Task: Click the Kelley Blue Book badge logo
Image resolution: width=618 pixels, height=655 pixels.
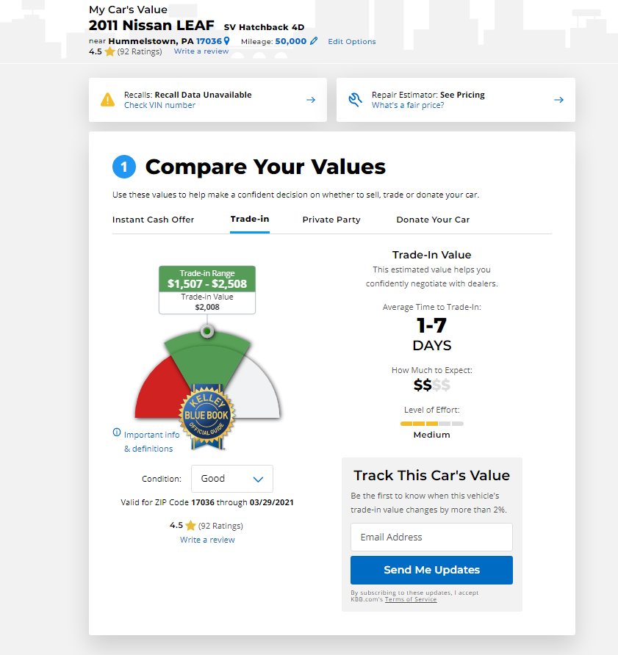Action: coord(207,416)
